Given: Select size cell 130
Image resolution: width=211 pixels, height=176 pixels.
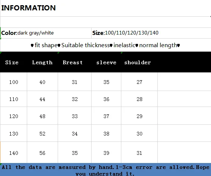Looking at the screenshot, I should [14, 134].
